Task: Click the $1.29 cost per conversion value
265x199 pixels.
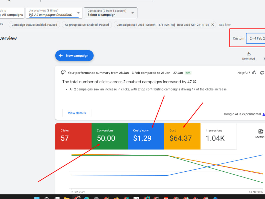Action: [x=142, y=138]
